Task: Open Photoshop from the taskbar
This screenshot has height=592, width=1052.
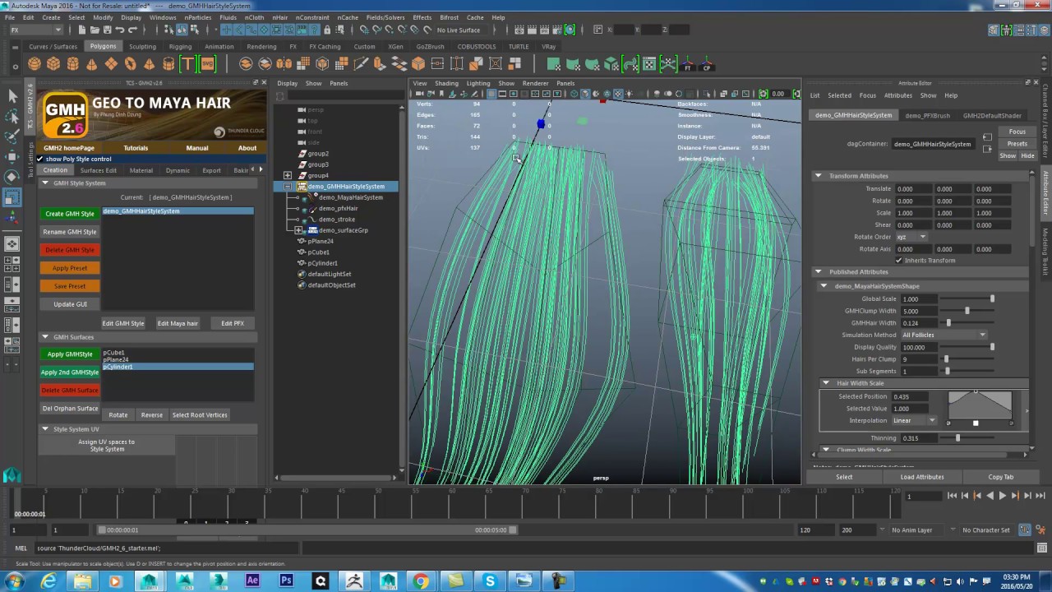Action: (x=286, y=581)
